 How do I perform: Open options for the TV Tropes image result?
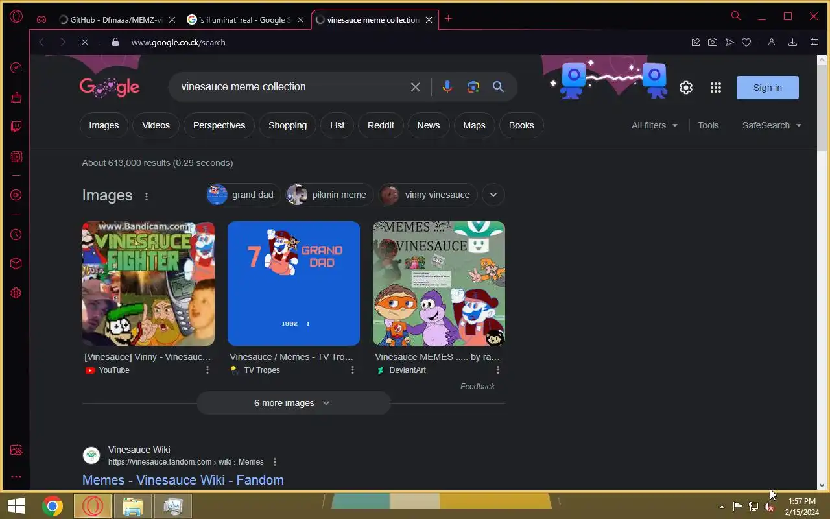coord(353,370)
